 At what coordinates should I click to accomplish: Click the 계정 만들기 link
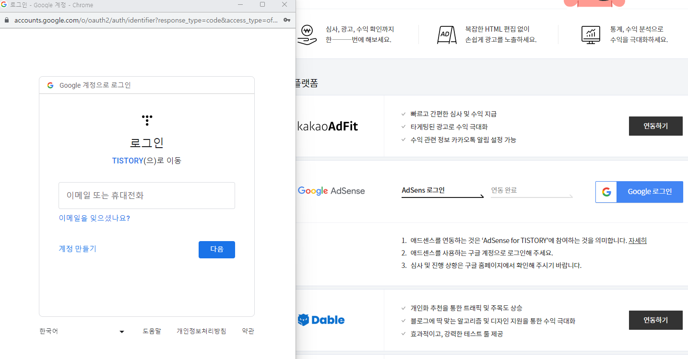point(77,249)
